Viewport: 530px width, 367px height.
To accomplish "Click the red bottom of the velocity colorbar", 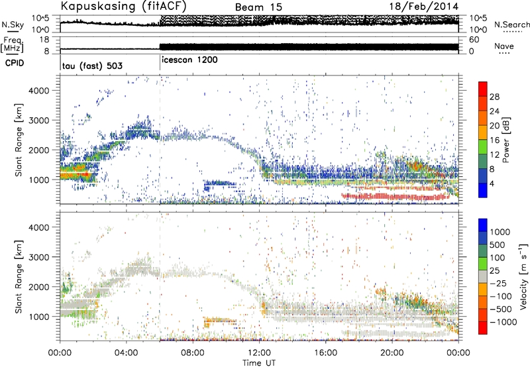I will 483,328.
